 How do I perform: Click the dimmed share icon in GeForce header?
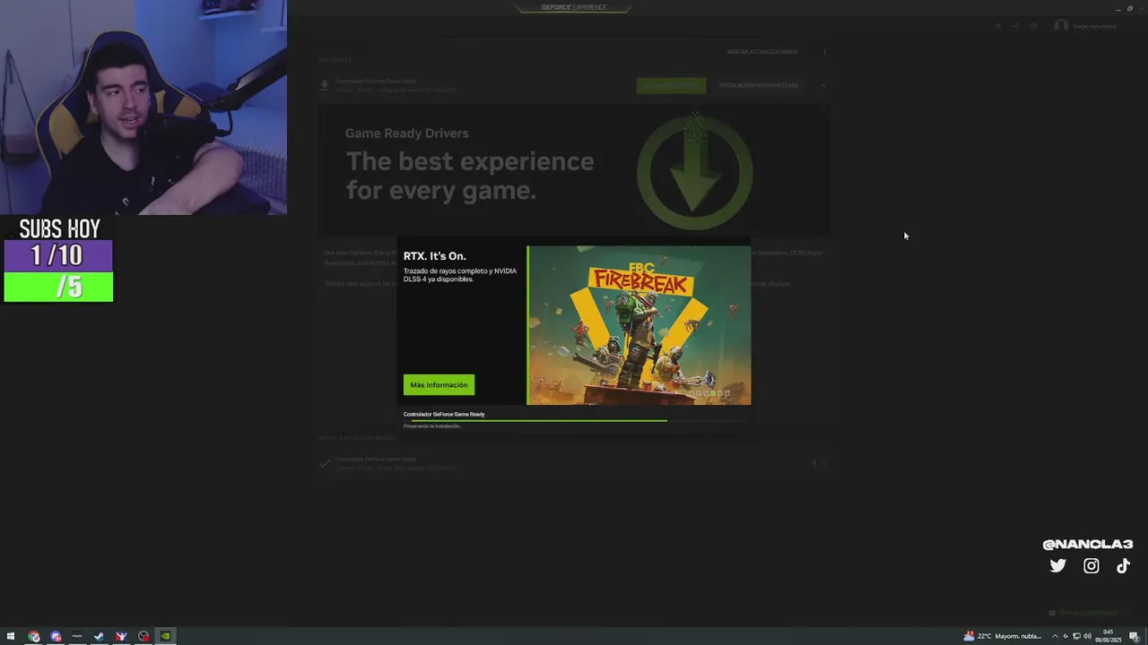[x=1016, y=26]
